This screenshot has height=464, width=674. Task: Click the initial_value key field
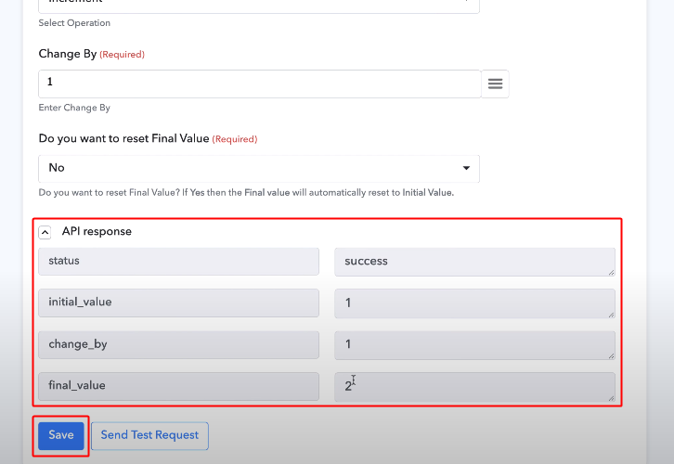pos(178,303)
